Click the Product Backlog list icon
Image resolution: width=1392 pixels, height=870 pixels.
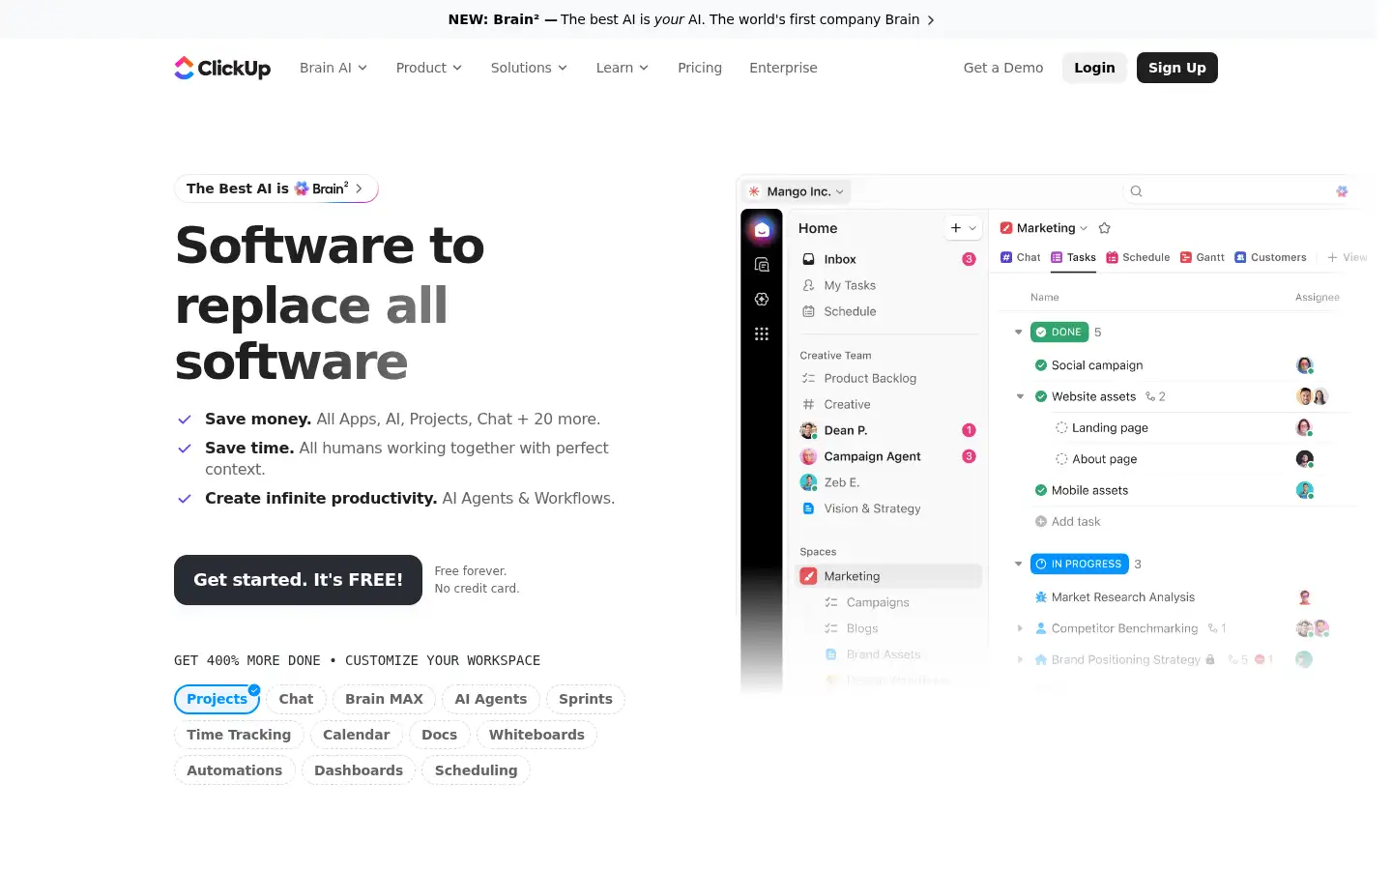(808, 378)
